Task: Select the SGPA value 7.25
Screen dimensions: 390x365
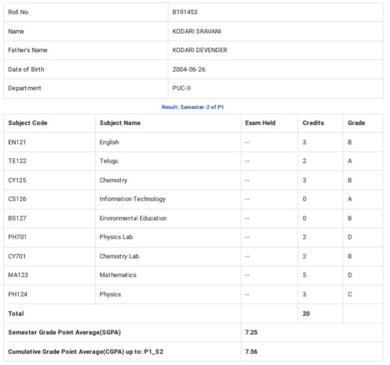Action: pos(251,332)
